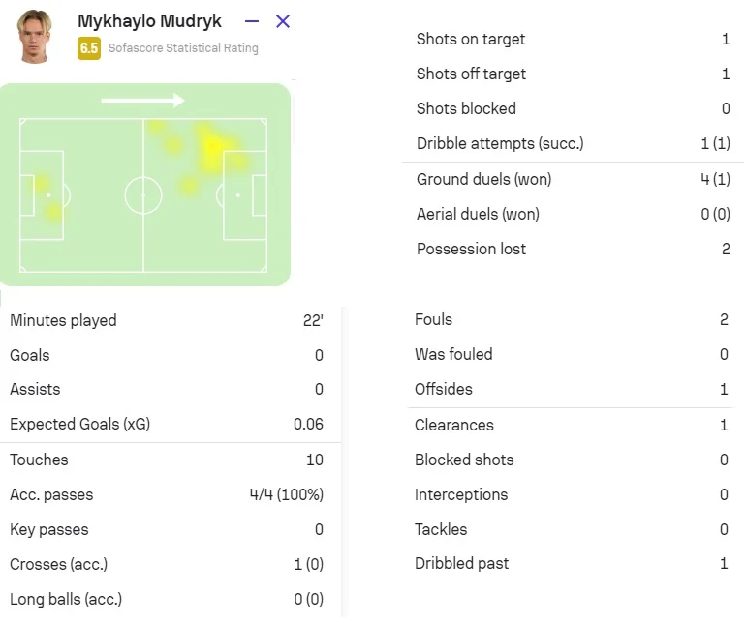This screenshot has height=623, width=746.
Task: Select the Expected Goals (xG) stat row
Action: pyautogui.click(x=167, y=424)
